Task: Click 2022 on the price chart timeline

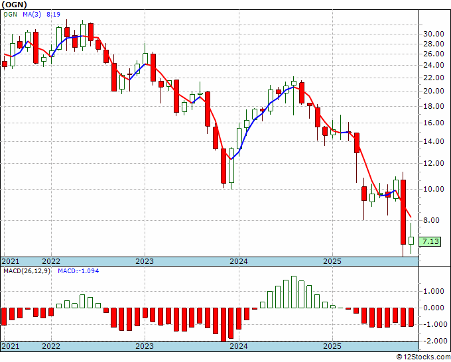Action: (x=51, y=261)
